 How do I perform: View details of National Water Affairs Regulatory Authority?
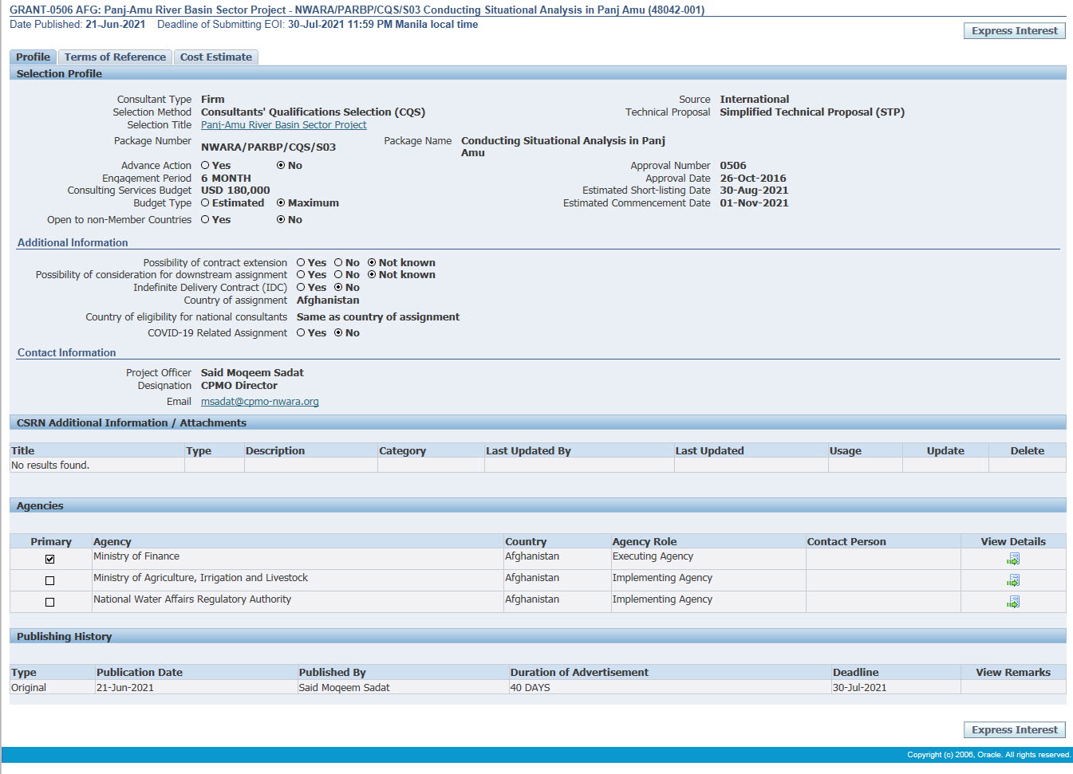[1013, 602]
